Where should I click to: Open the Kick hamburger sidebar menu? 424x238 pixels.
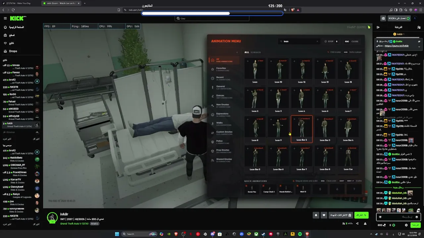(5, 19)
